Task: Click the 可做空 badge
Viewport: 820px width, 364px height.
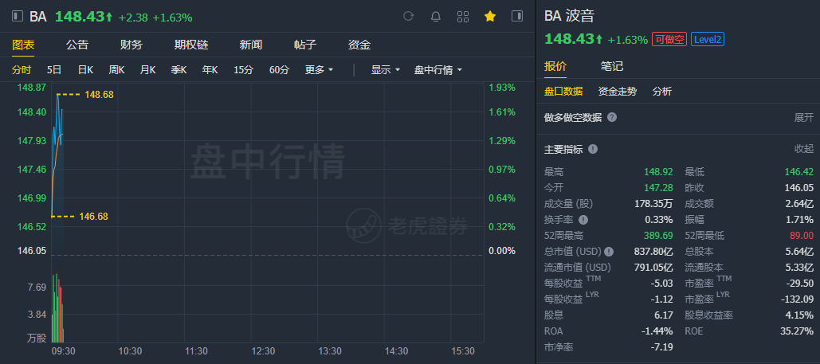Action: (669, 39)
